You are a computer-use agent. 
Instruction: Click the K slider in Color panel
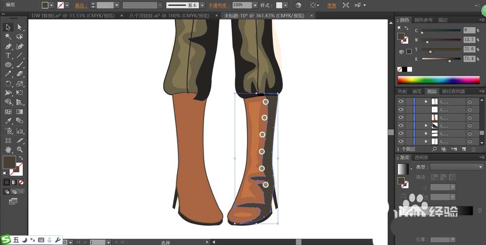(441, 59)
